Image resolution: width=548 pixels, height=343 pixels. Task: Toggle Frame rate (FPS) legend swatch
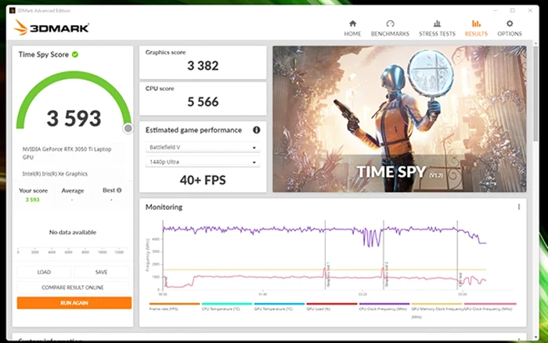(175, 304)
